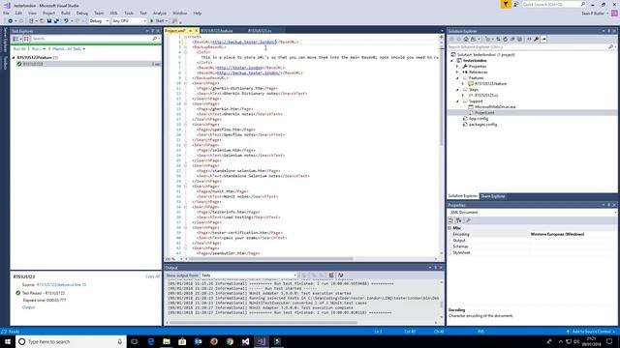Open the File menu
The image size is (620, 348).
pos(6,13)
